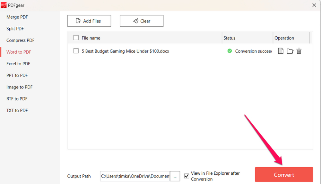Screen dimensions: 321x184
Task: Close the PDFgear window
Action: click(314, 5)
